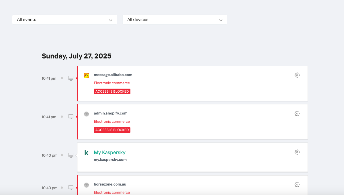Open the All devices filter dropdown

point(175,19)
